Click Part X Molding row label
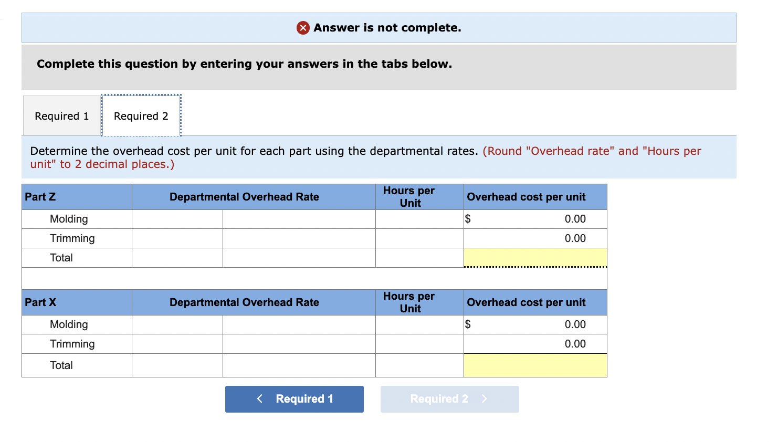Viewport: 778px width, 442px height. 69,325
